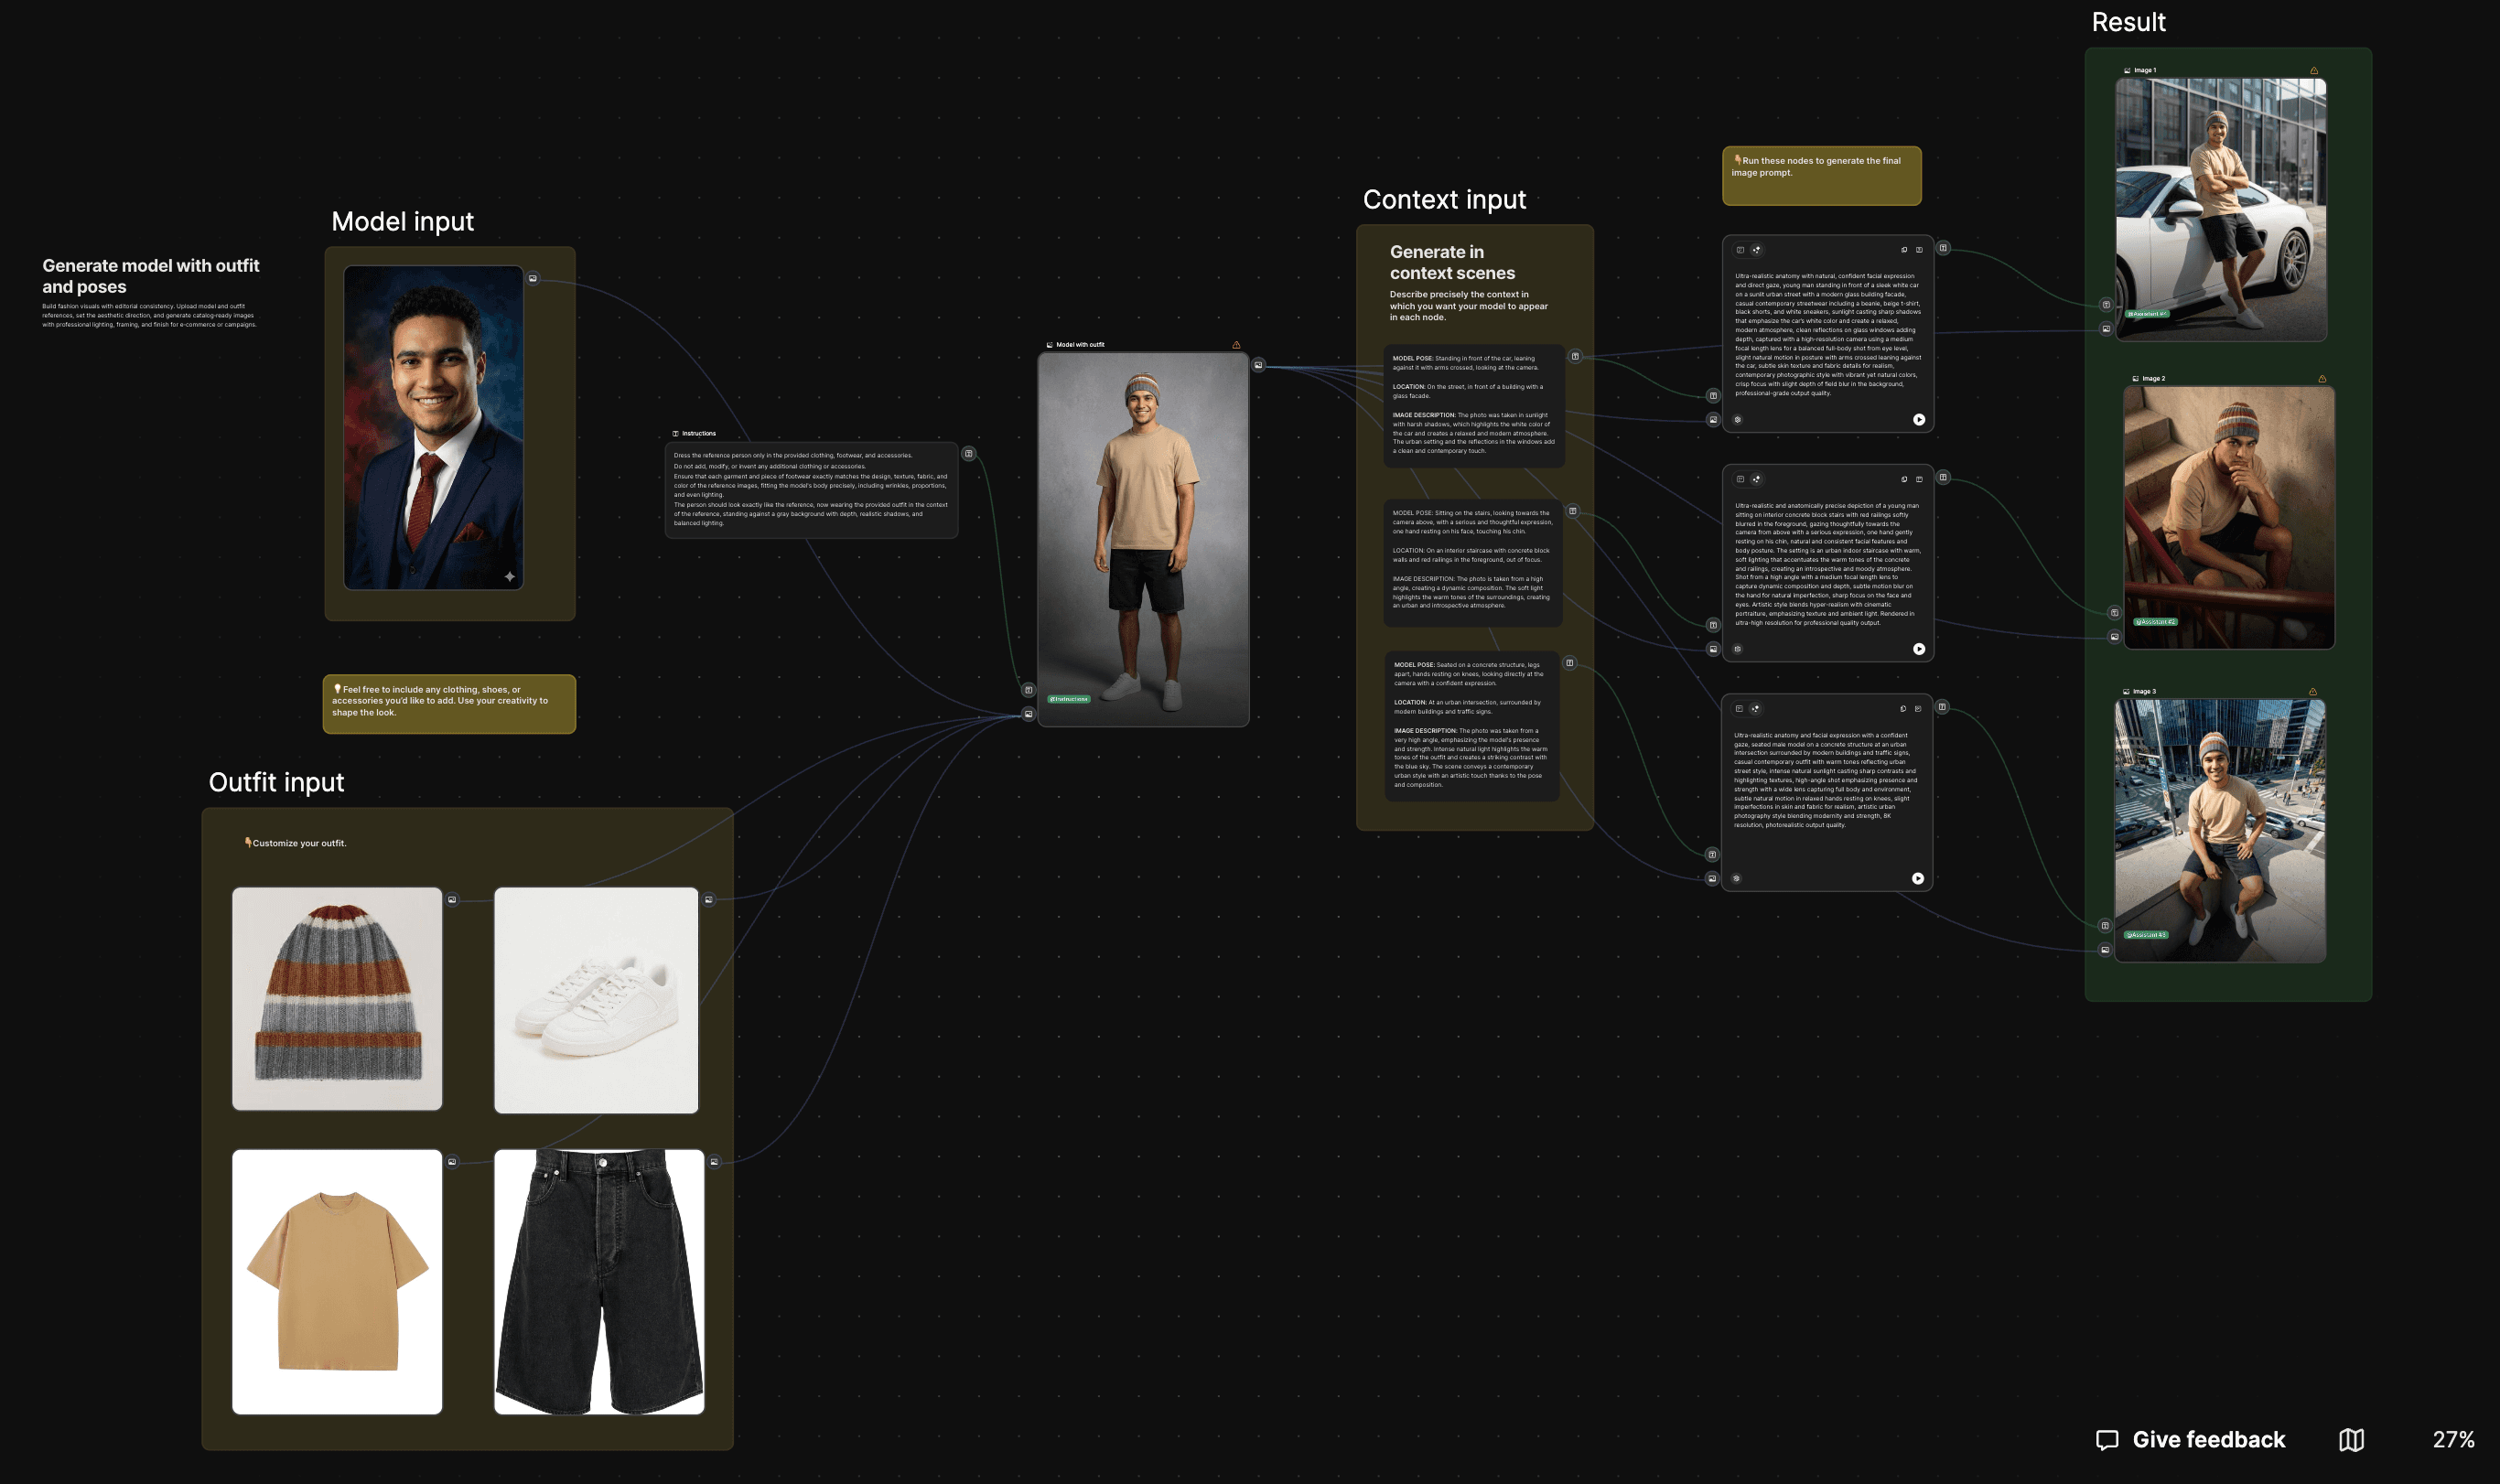The height and width of the screenshot is (1484, 2500).
Task: Toggle the sparkle mode on the bottom prompt node
Action: point(1756,708)
